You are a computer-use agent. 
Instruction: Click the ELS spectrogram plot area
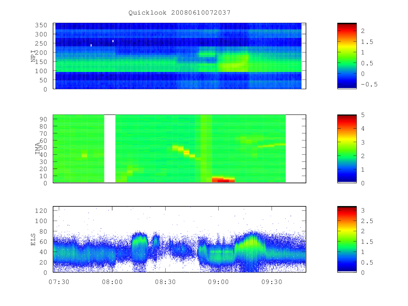[x=180, y=239]
